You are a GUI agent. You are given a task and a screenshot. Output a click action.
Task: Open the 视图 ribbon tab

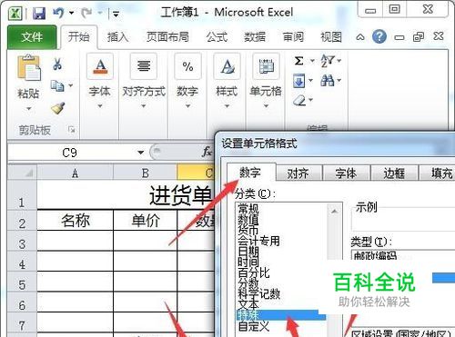click(x=331, y=37)
